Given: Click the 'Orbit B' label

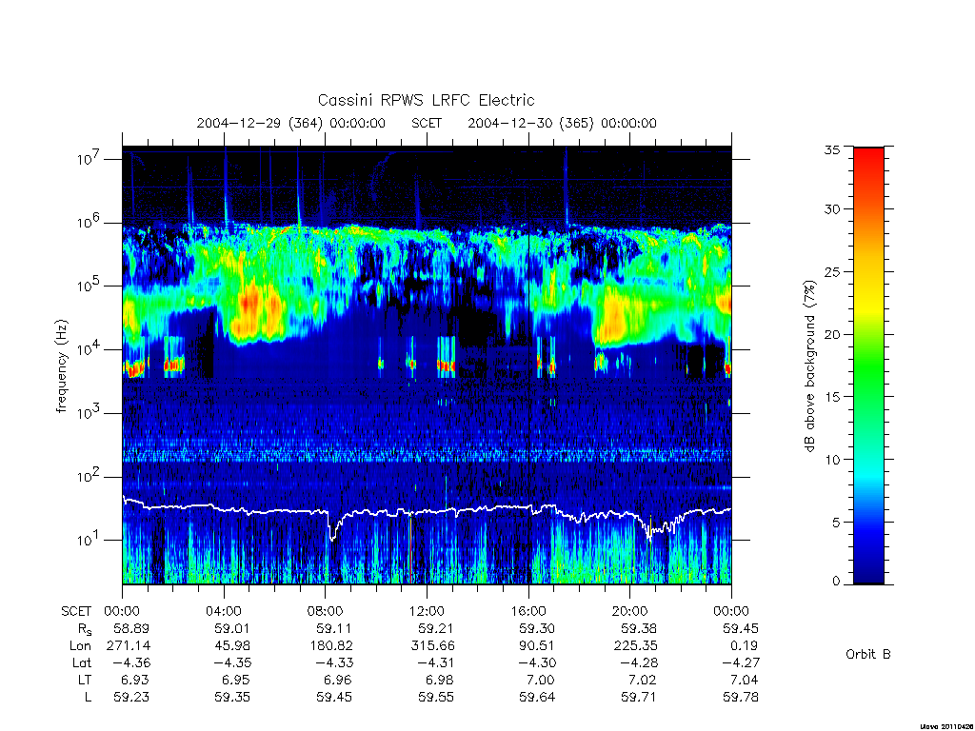Looking at the screenshot, I should coord(868,655).
